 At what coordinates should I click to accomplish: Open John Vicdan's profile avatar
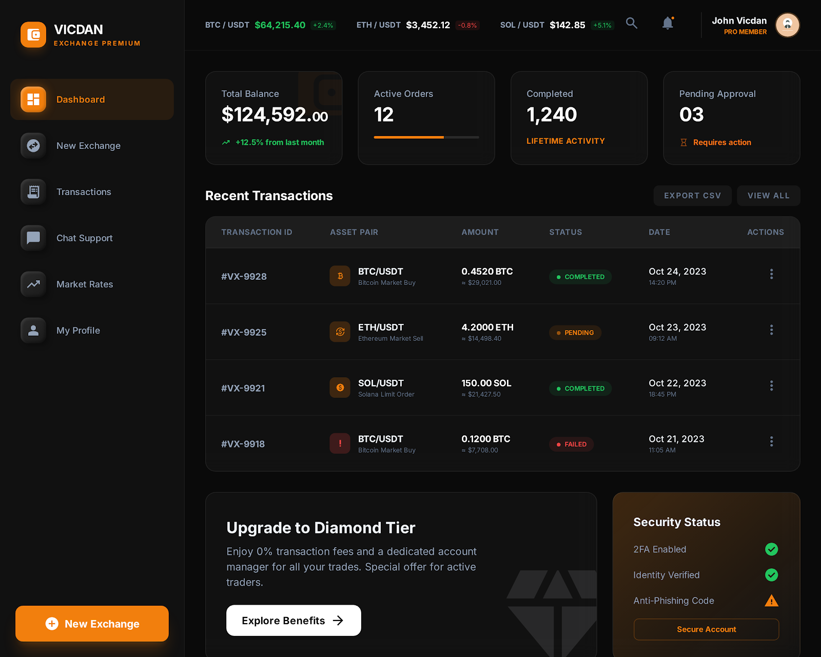pos(787,25)
